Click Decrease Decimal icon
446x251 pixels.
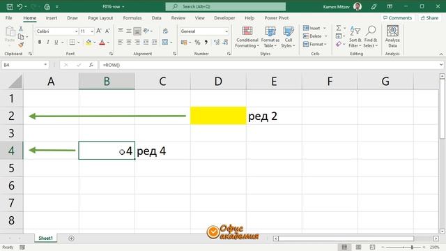225,43
